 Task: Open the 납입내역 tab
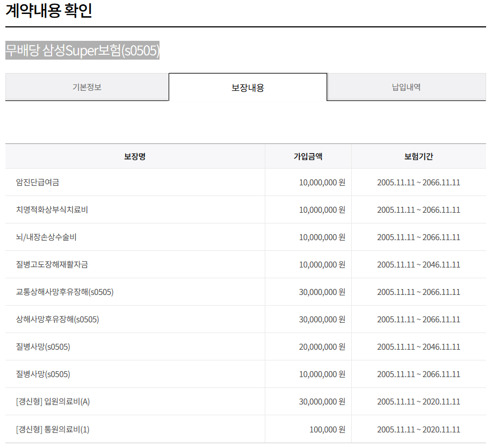[x=406, y=87]
